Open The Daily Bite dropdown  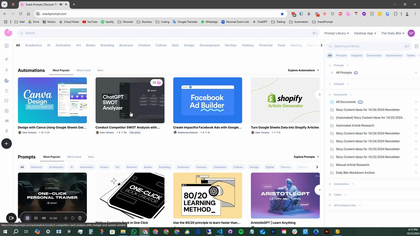[x=393, y=33]
